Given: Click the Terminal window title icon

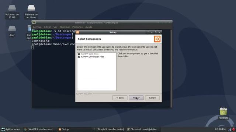Looking at the screenshot, I should (34, 22).
